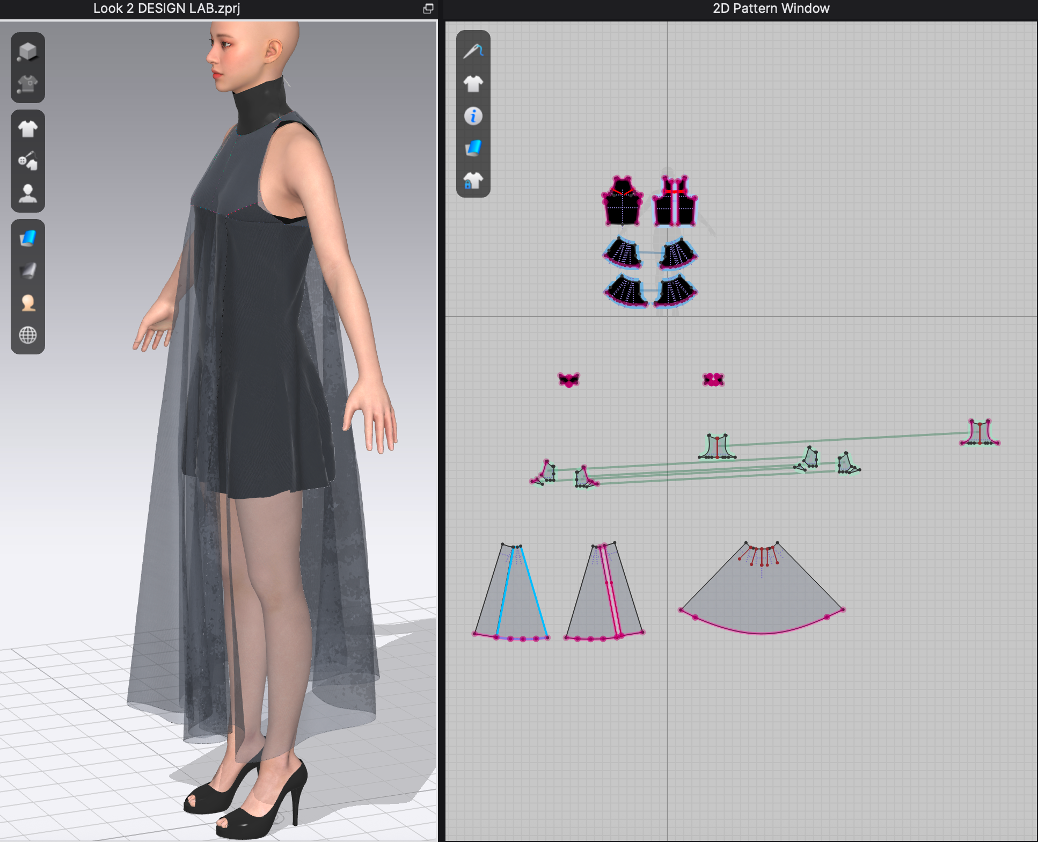Image resolution: width=1038 pixels, height=842 pixels.
Task: Open the blue info display icon
Action: pos(473,116)
